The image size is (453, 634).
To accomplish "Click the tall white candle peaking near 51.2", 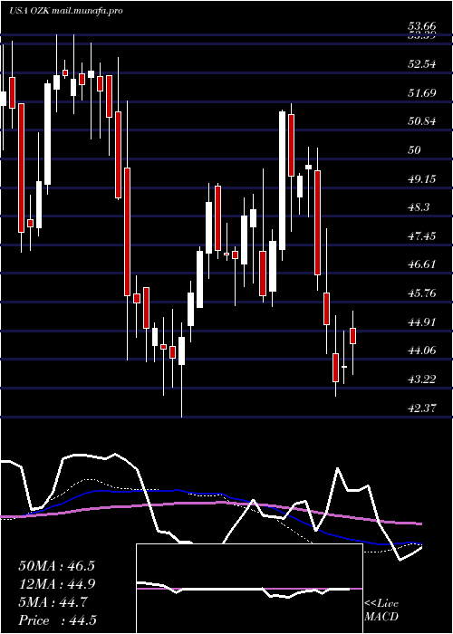I will (x=283, y=181).
